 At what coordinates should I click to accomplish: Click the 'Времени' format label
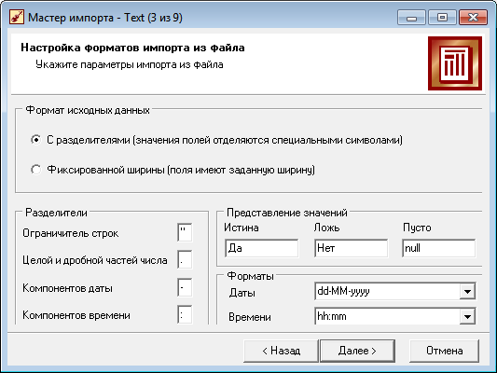pos(250,317)
